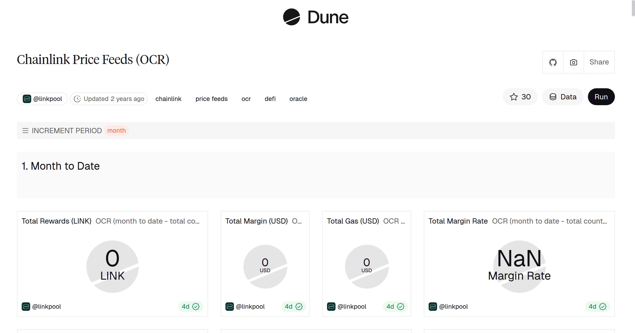Open the @linkpool profile
Image resolution: width=635 pixels, height=333 pixels.
coord(42,98)
